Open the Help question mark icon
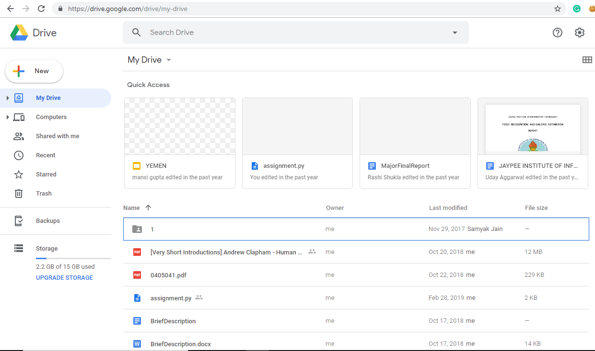Viewport: 595px width, 351px height. (557, 33)
